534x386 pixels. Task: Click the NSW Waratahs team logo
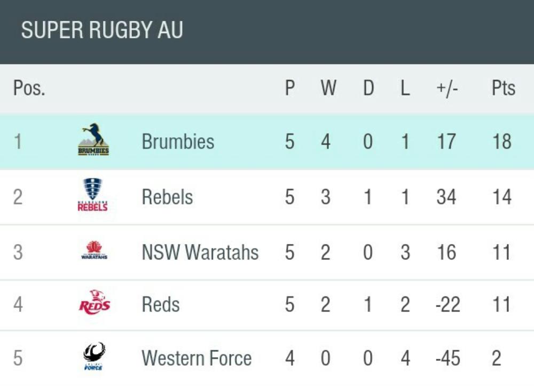pyautogui.click(x=94, y=251)
